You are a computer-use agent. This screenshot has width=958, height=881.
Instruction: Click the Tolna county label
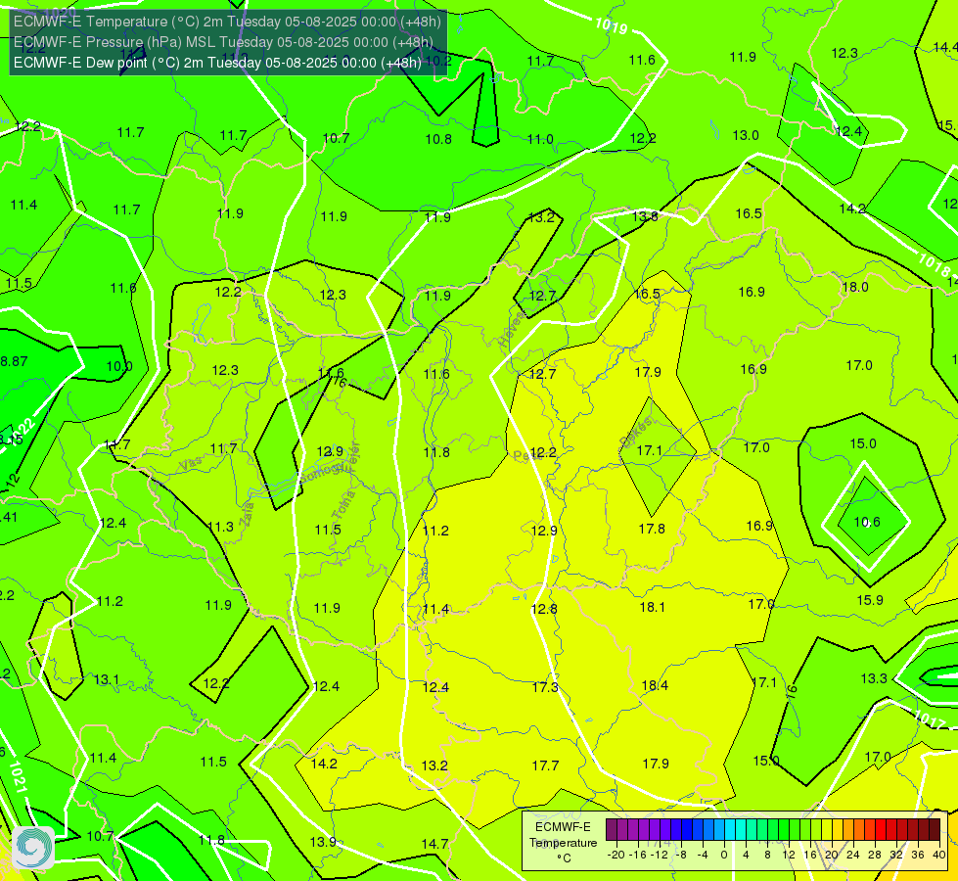342,505
